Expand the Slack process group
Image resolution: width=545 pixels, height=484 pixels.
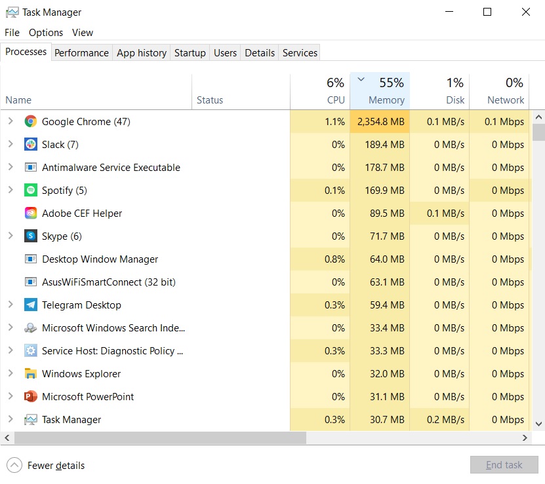coord(10,144)
